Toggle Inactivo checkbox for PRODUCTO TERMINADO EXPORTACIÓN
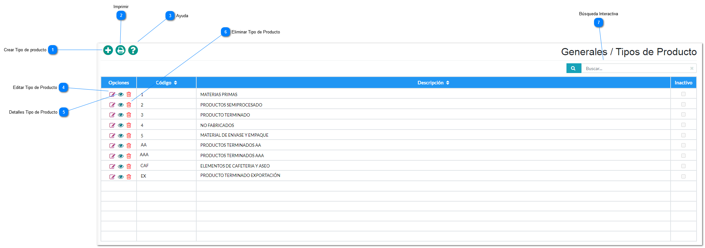 pyautogui.click(x=683, y=177)
